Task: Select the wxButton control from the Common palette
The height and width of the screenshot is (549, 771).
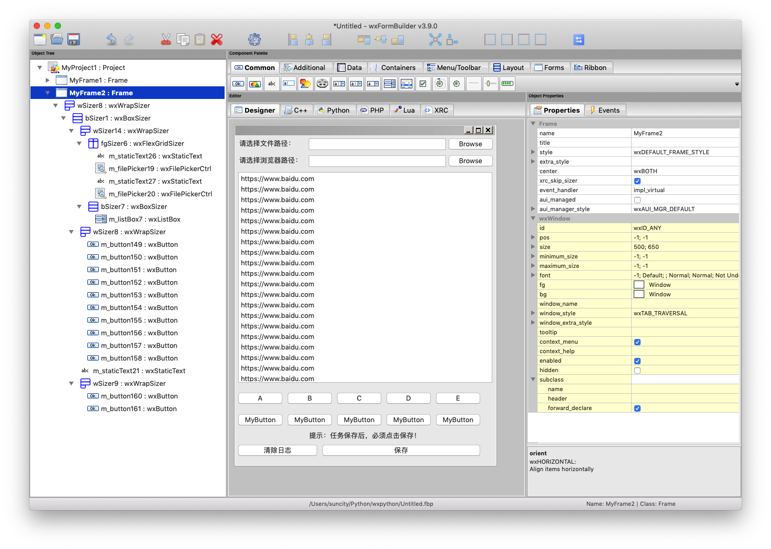Action: (237, 83)
